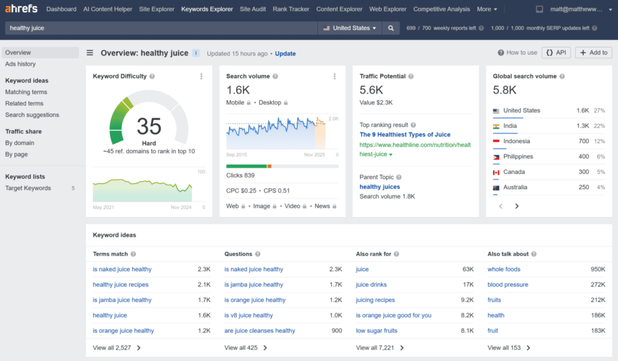Viewport: 618px width, 361px height.
Task: Click the Update link
Action: coord(285,54)
